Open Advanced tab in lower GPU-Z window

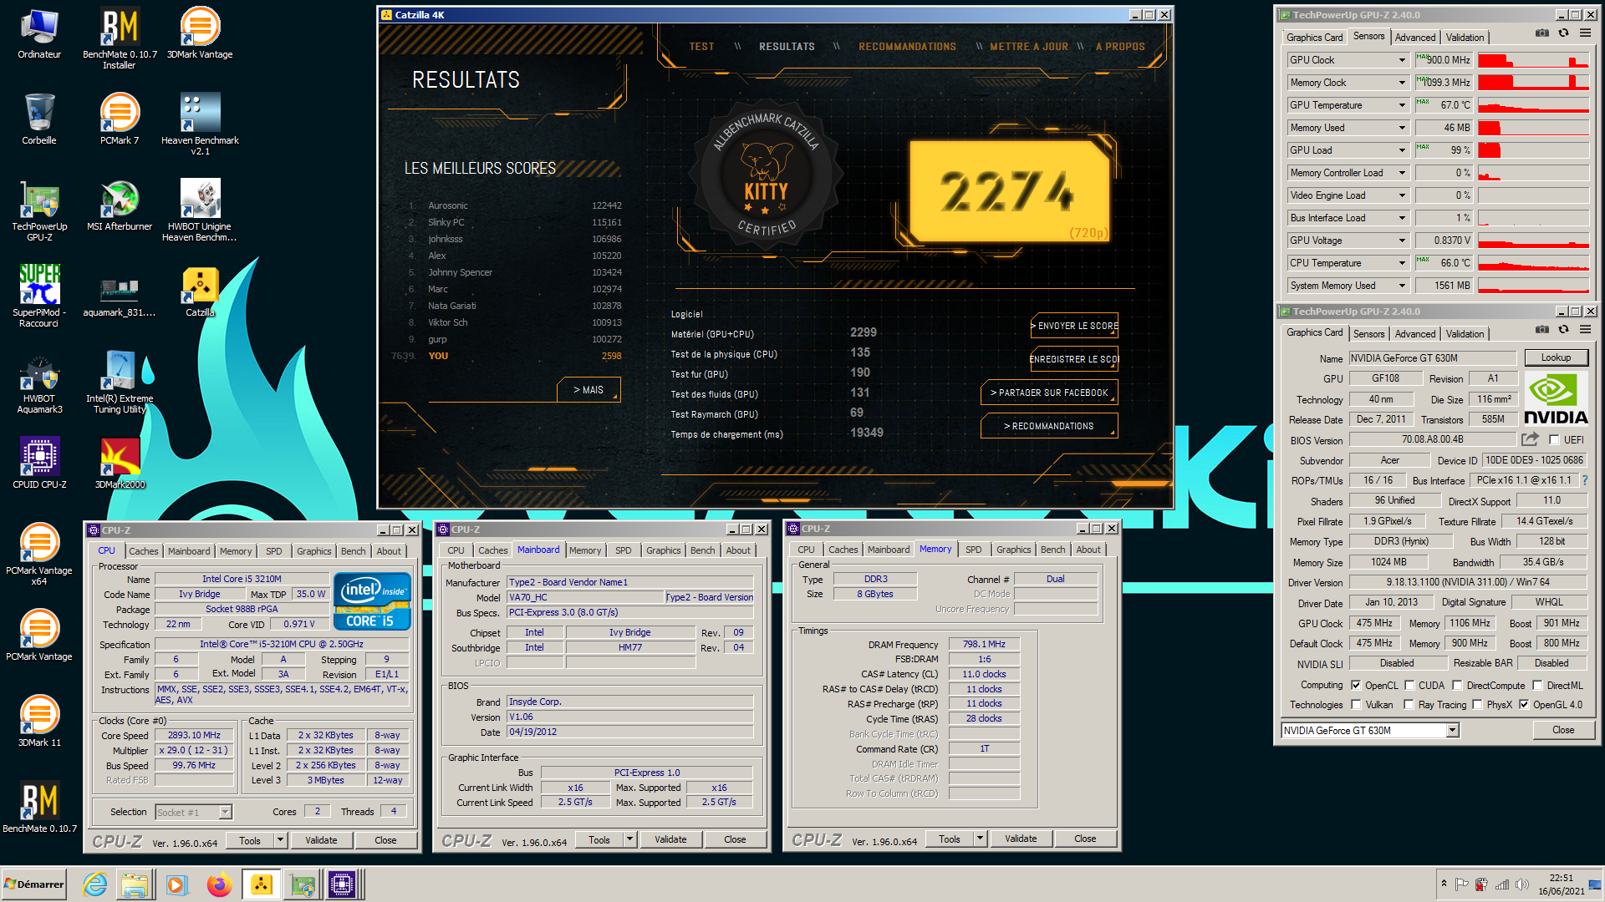1414,334
